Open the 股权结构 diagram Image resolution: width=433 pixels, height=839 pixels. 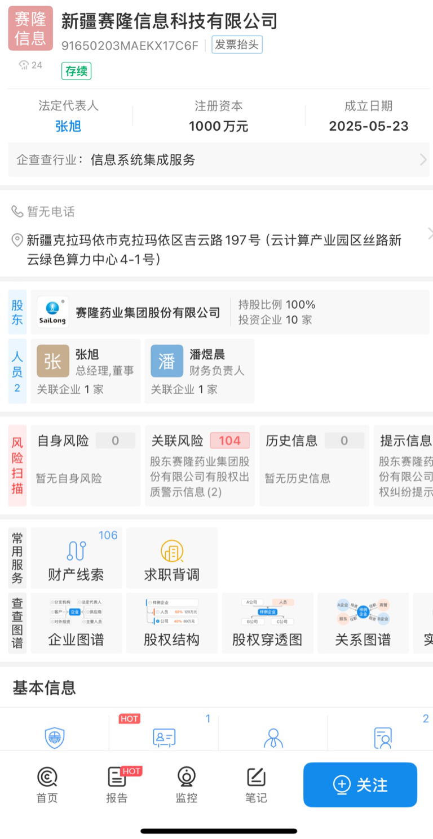tap(171, 623)
